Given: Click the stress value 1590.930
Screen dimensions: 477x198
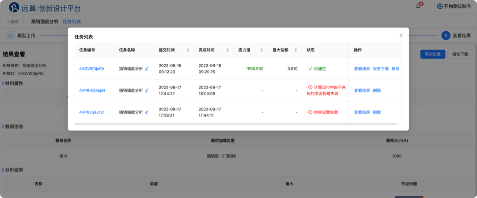Looking at the screenshot, I should click(x=255, y=69).
